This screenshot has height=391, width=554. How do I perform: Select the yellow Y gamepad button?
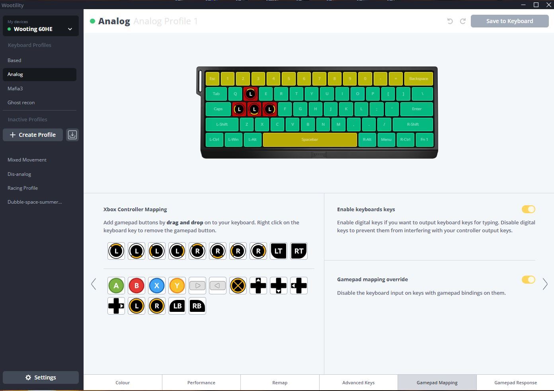(177, 286)
